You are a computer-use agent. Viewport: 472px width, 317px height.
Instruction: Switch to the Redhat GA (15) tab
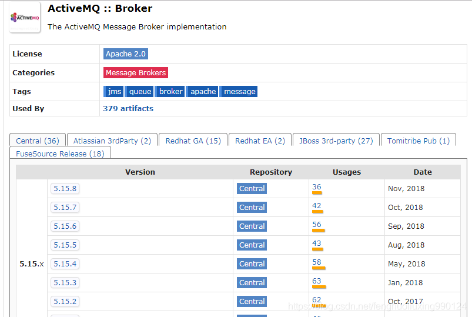pyautogui.click(x=193, y=141)
